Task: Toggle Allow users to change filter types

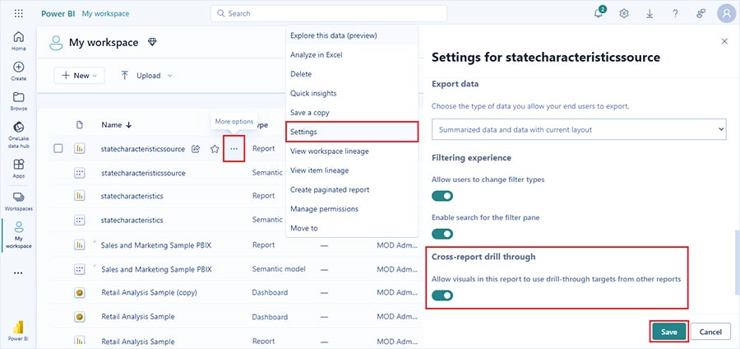Action: coord(442,196)
